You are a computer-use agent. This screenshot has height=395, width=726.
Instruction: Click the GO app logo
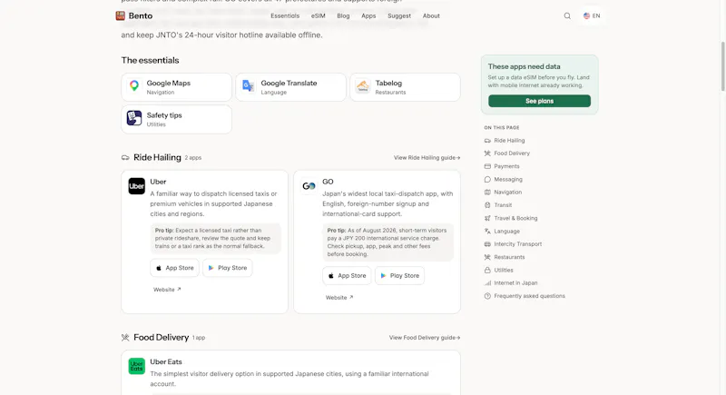309,186
